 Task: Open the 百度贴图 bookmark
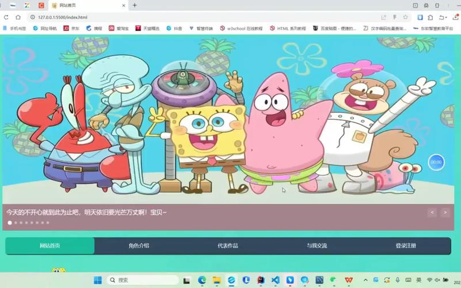(334, 28)
